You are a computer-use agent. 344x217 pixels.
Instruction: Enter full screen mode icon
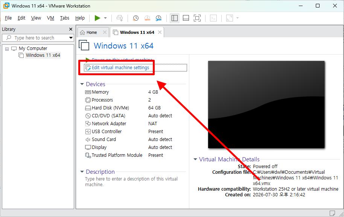click(x=197, y=18)
